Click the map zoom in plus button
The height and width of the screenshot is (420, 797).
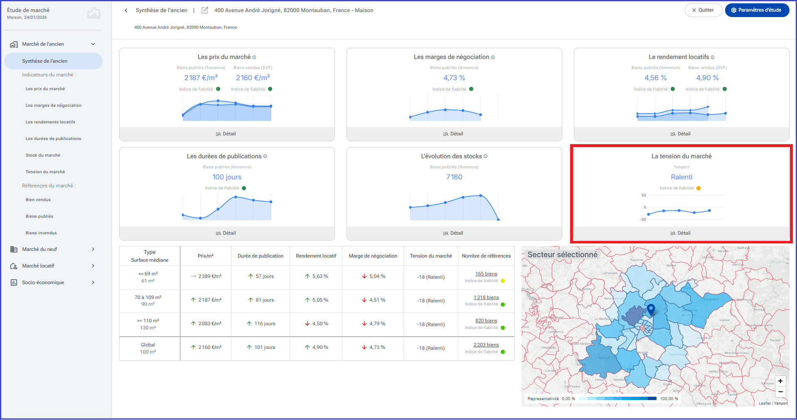coord(780,381)
